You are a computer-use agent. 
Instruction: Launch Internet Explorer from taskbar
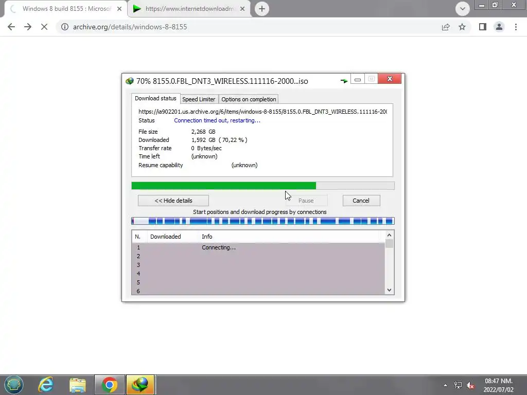(46, 385)
